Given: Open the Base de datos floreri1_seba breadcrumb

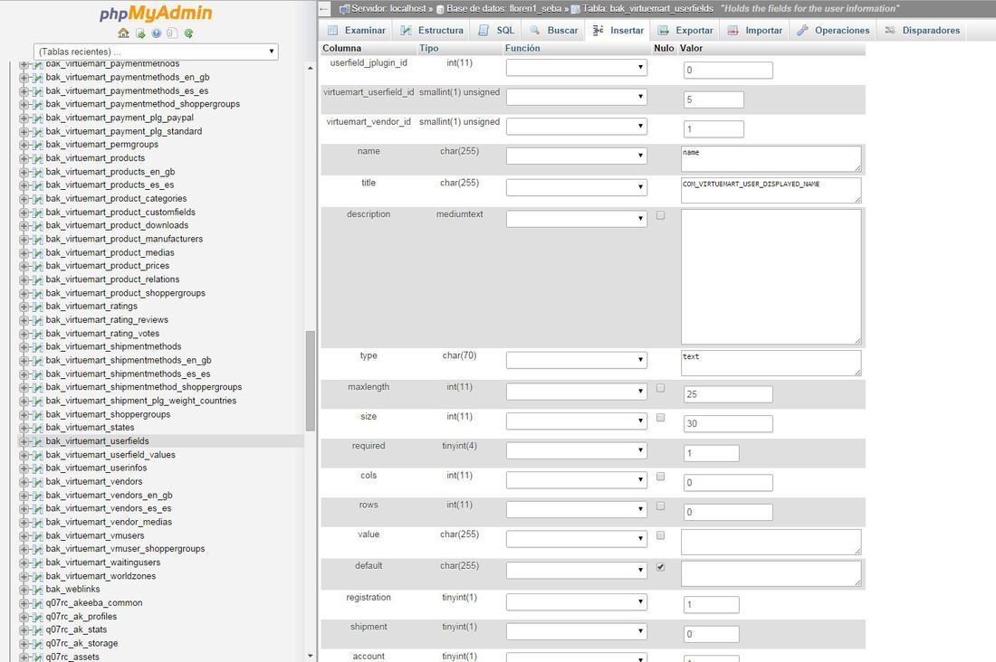Looking at the screenshot, I should click(503, 9).
